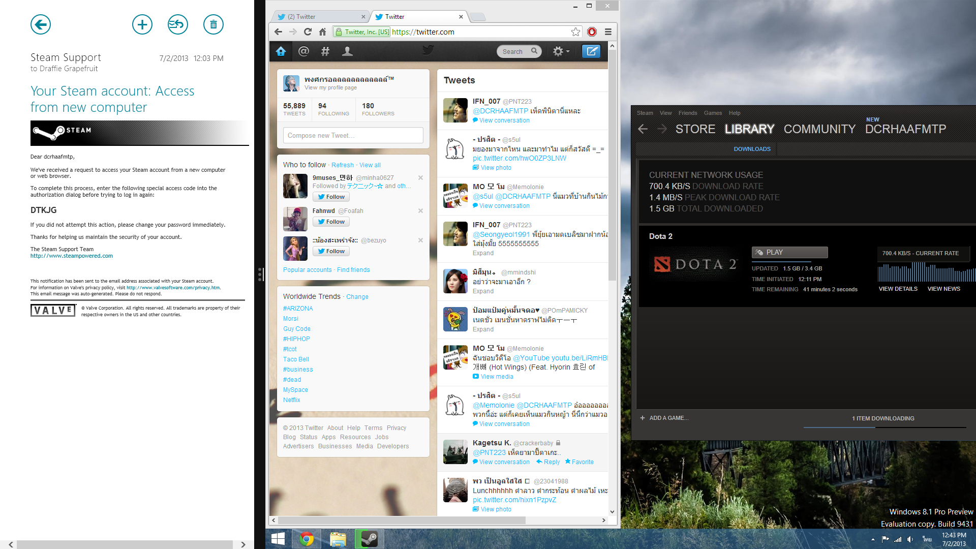Follow Fahnwd @Foafah suggestion
This screenshot has height=549, width=976.
tap(331, 222)
